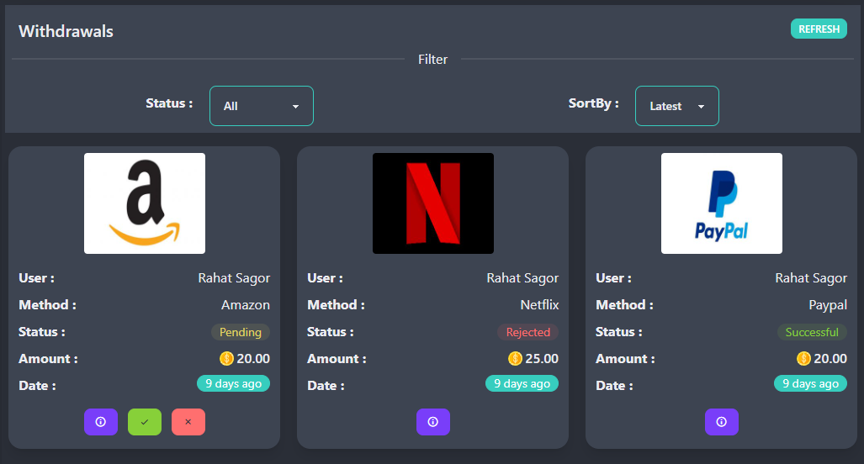Click the Rejected status badge
Screen dimensions: 864x464
coord(527,332)
